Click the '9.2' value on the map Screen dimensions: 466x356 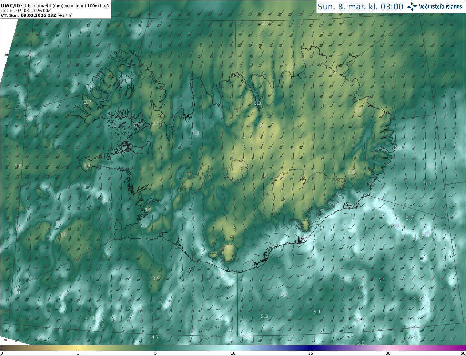click(x=105, y=200)
